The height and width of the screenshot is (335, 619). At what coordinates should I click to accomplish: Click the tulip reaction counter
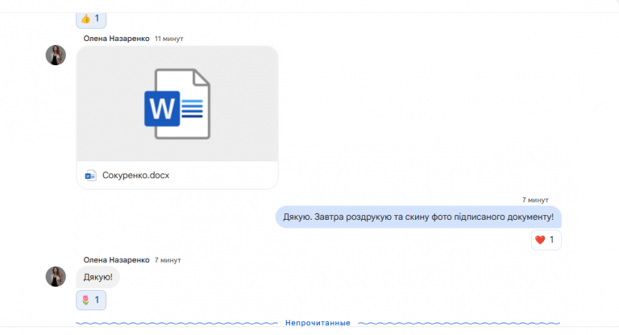click(91, 300)
